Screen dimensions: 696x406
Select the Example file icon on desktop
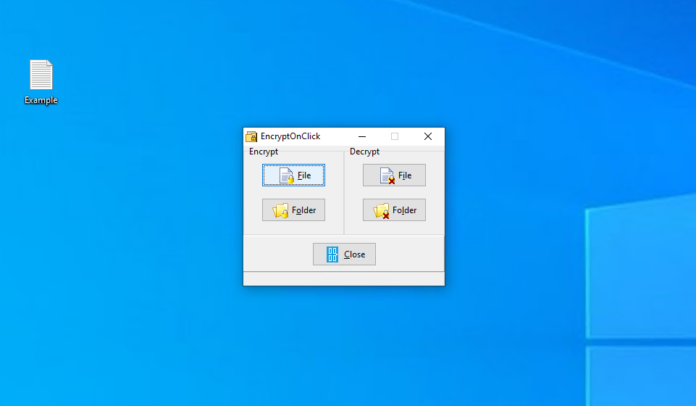pos(41,75)
